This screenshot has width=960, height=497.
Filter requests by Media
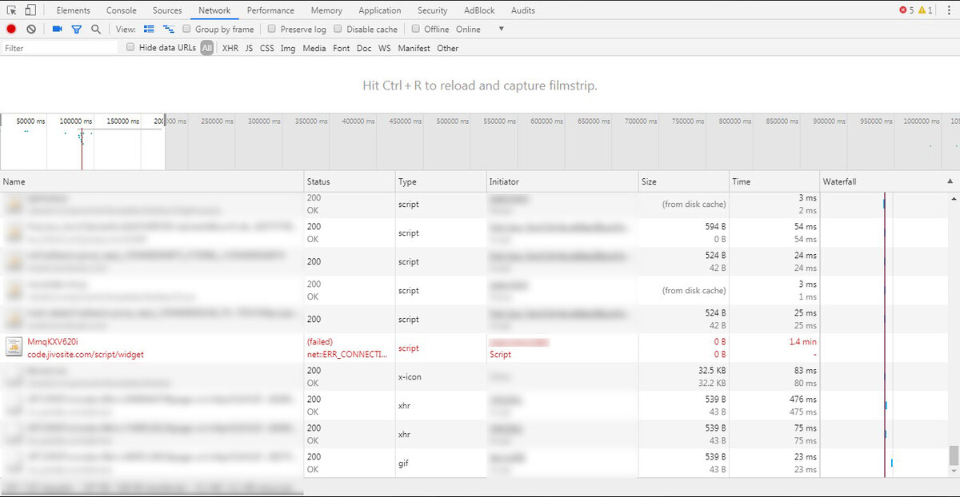[314, 48]
